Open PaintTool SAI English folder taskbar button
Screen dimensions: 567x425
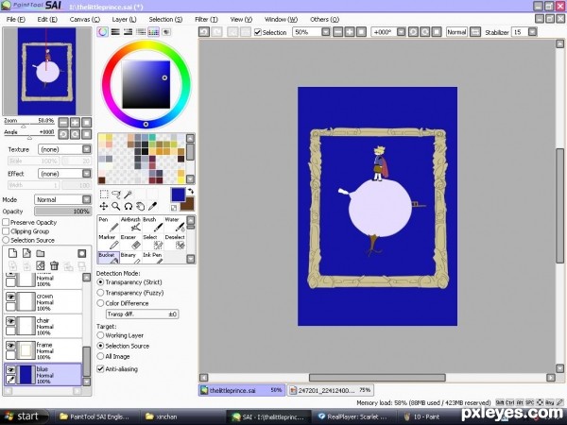click(x=94, y=416)
